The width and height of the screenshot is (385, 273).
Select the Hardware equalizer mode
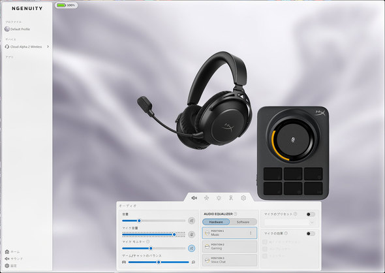click(x=216, y=222)
